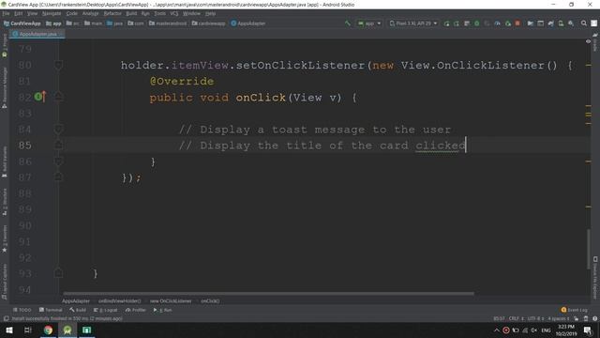Viewport: 600px width, 338px height.
Task: Open the Windows notification center icon
Action: 588,330
